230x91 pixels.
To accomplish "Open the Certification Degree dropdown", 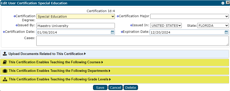I will coord(75,16).
